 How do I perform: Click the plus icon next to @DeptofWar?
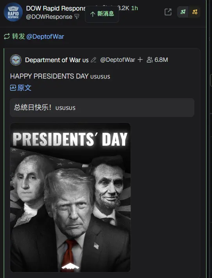(x=140, y=60)
